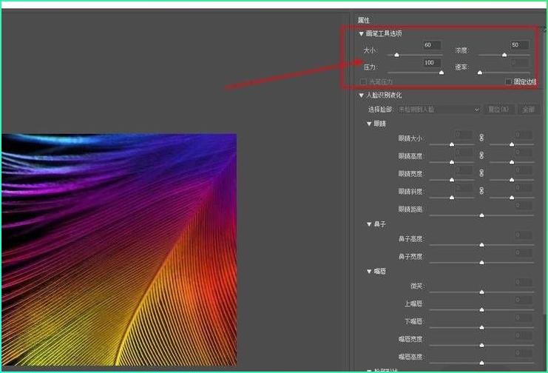
Task: Click the 眼睛宽度 link chain icon
Action: tap(481, 173)
